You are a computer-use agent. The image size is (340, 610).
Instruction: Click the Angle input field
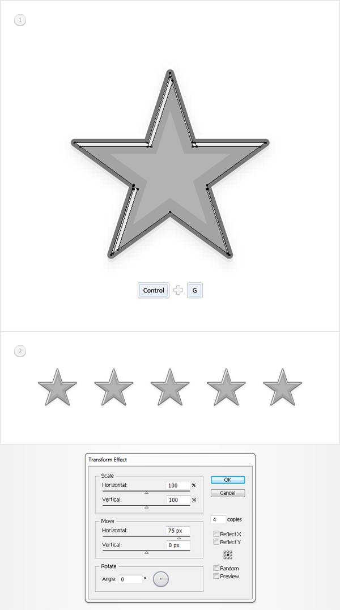click(x=131, y=579)
